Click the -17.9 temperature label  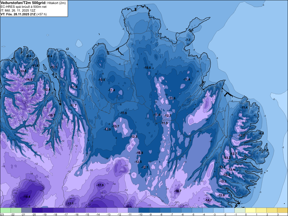(100, 185)
